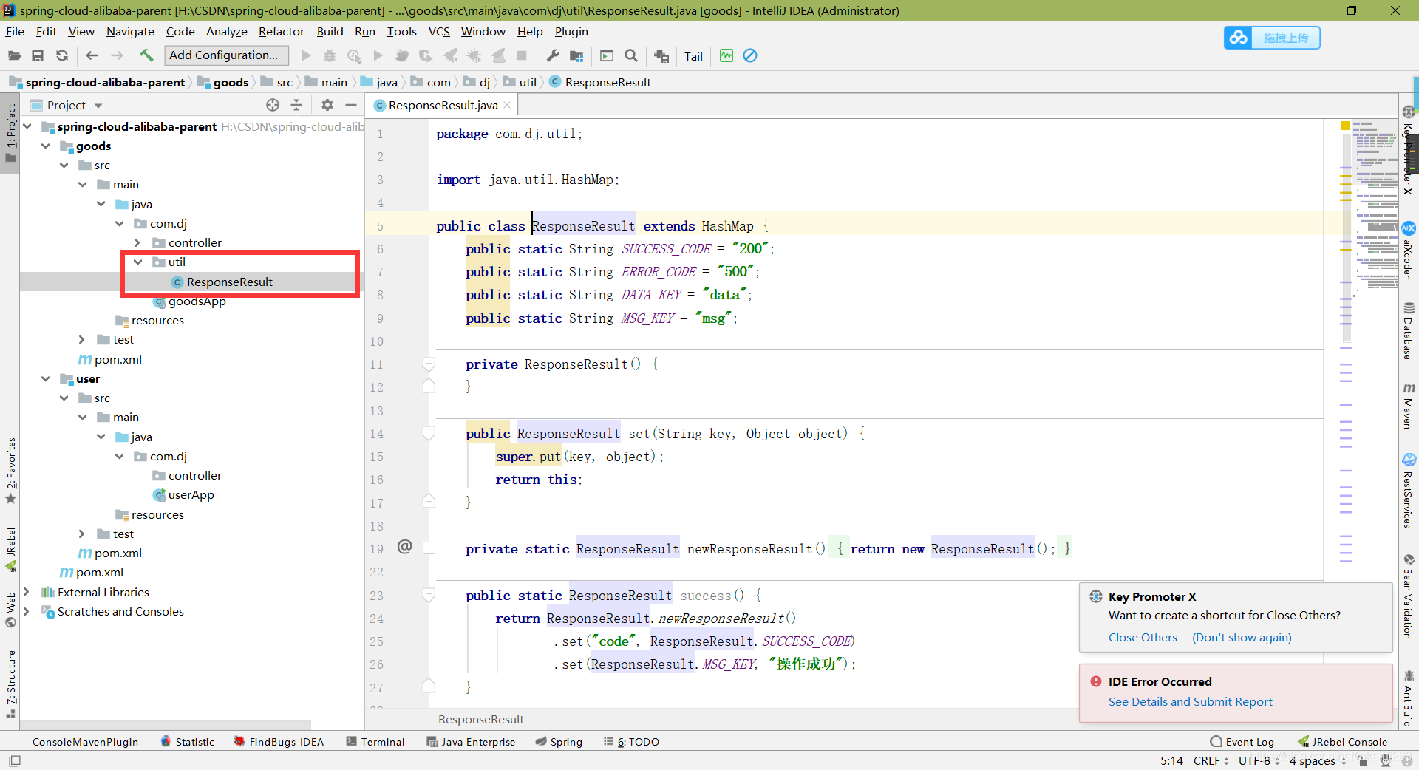Click the green hammer Build Project icon

(x=146, y=55)
